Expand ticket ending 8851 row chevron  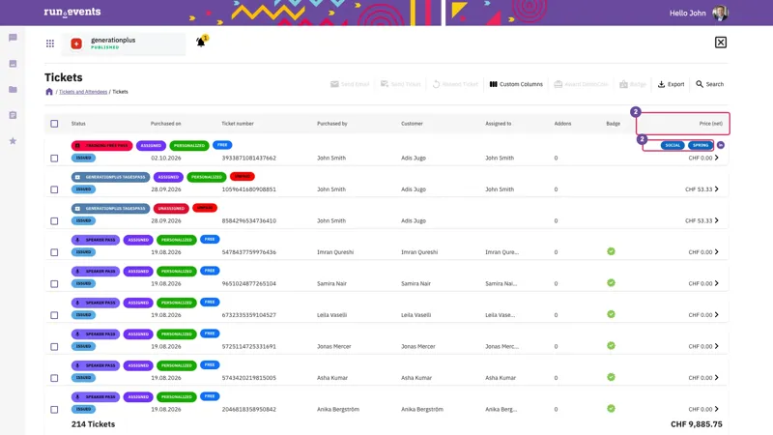pos(716,188)
